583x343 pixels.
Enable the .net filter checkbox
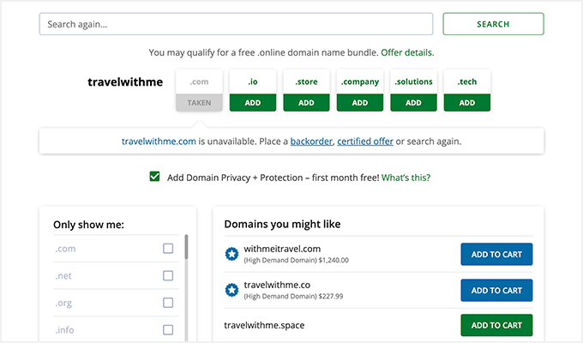(x=168, y=276)
